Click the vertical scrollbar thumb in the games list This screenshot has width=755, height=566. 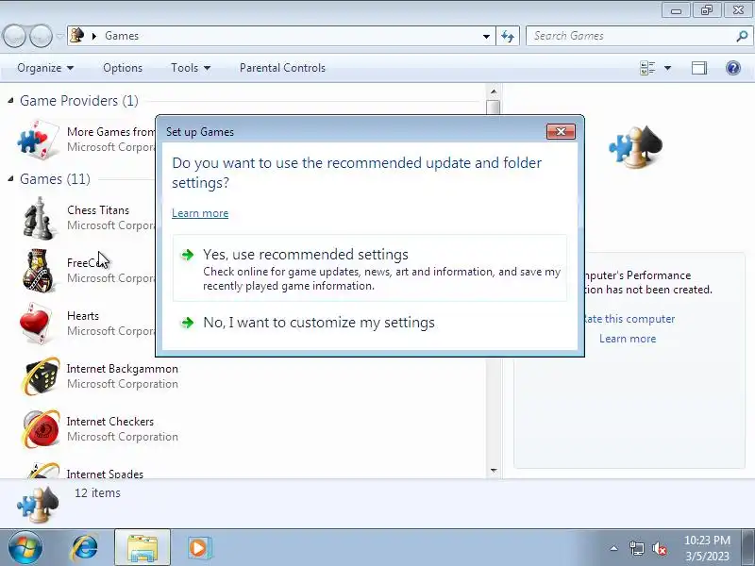click(x=493, y=108)
